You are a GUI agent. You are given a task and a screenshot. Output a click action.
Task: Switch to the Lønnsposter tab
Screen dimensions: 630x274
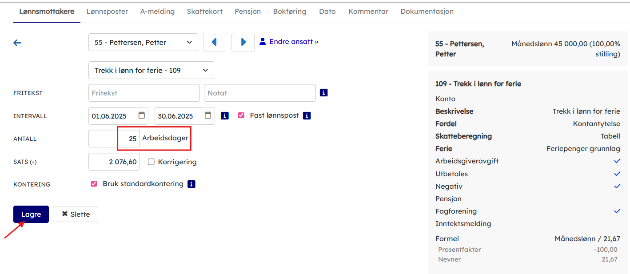coord(107,12)
